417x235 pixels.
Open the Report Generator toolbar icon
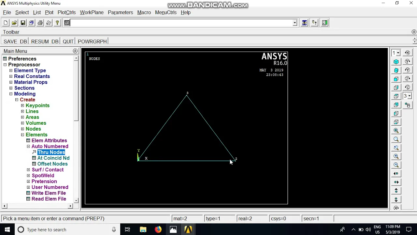[x=49, y=23]
